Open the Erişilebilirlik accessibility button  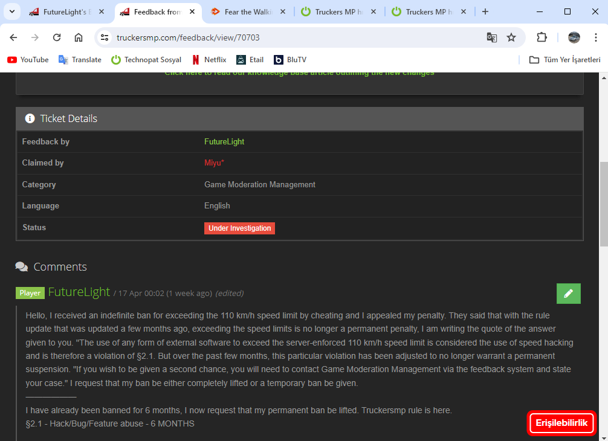[561, 423]
